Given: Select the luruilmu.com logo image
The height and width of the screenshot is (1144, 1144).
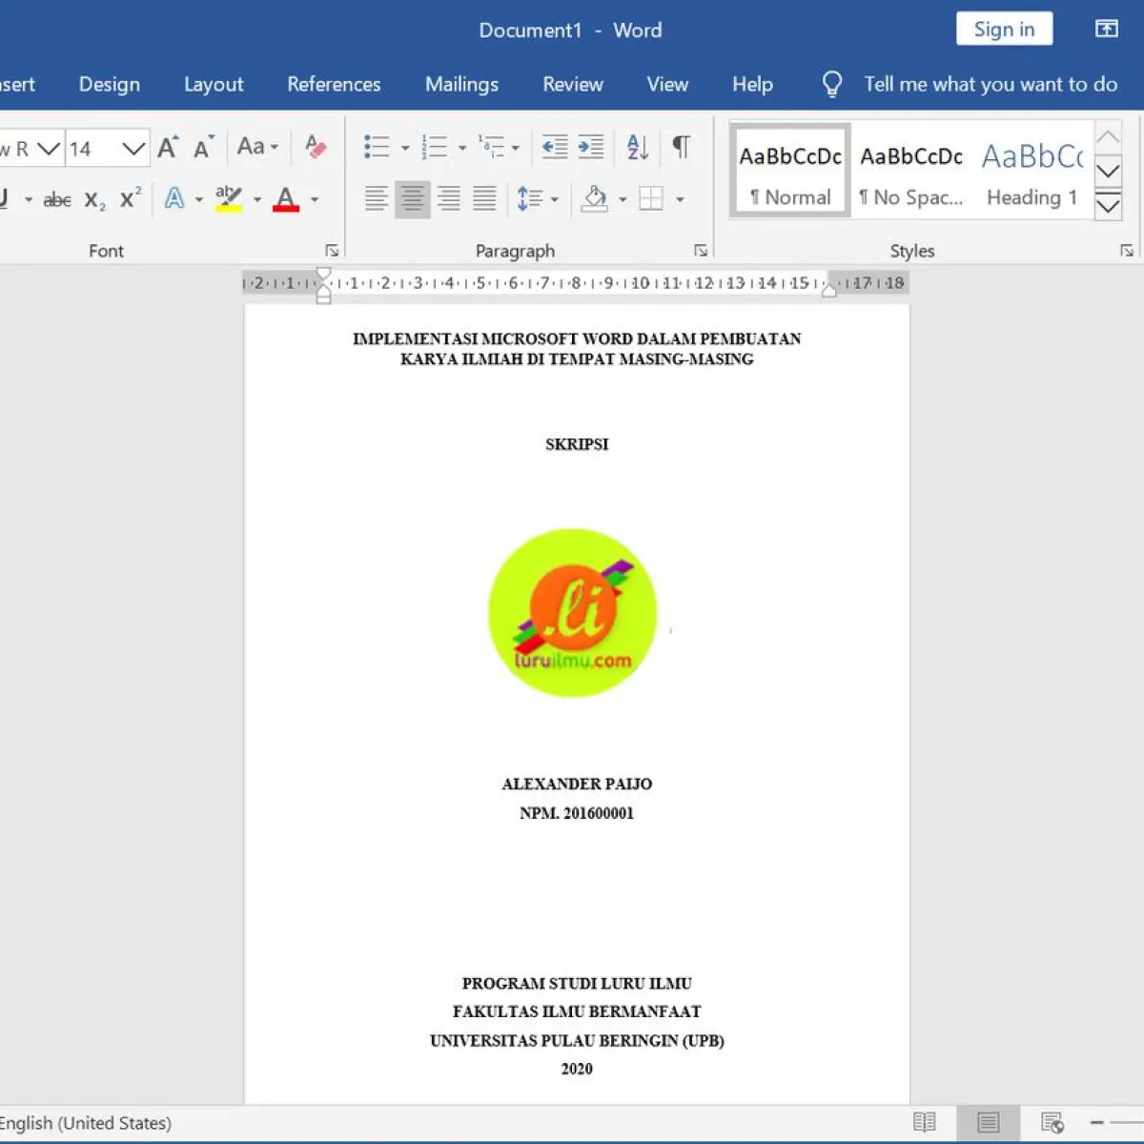Looking at the screenshot, I should (x=573, y=613).
